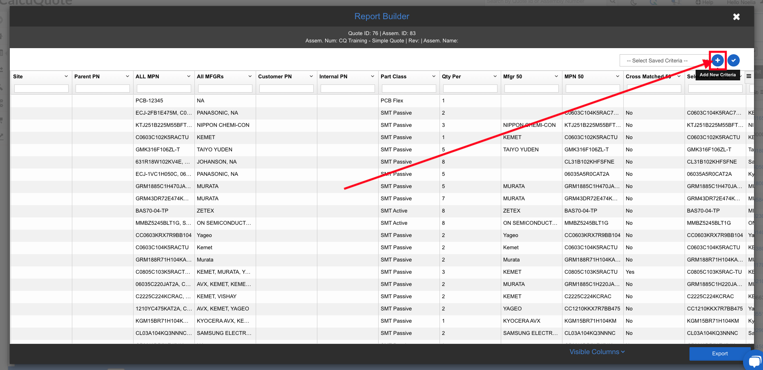Open the MPN 50 column dropdown arrow
Screen dimensions: 763x370
point(618,76)
